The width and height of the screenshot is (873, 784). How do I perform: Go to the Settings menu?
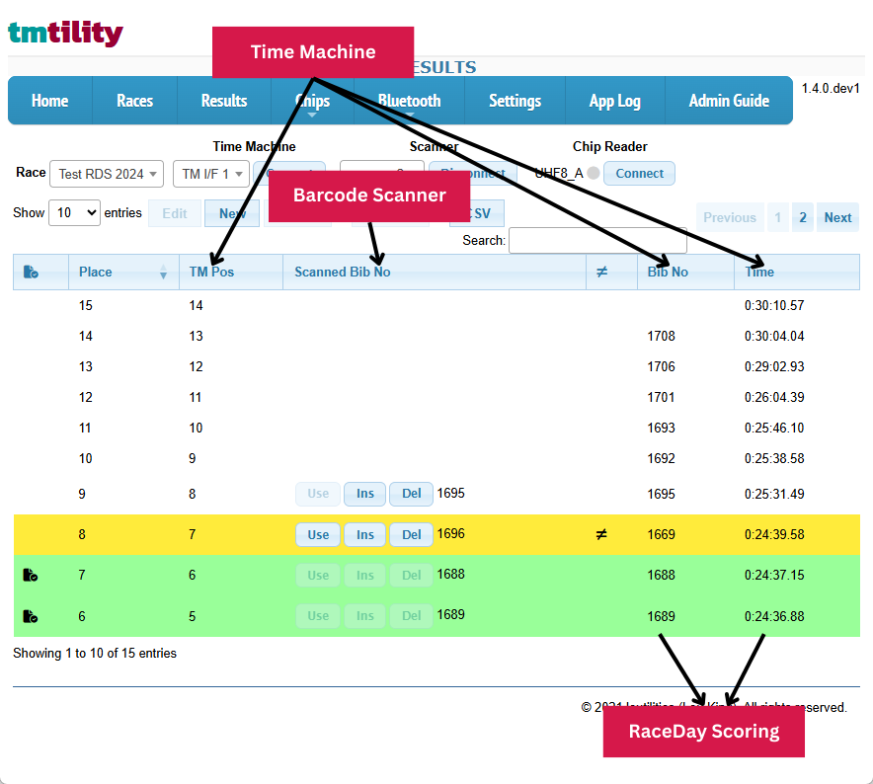click(x=515, y=101)
